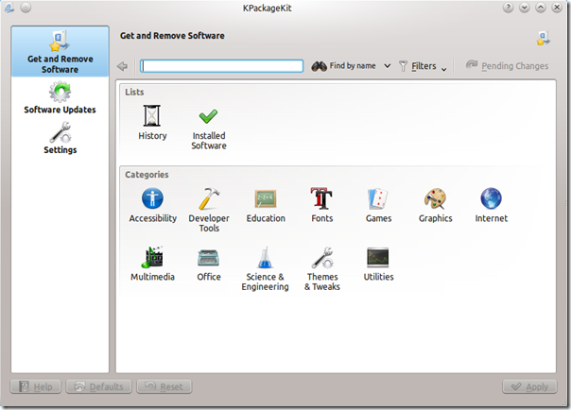Open the Office category
This screenshot has height=410, width=571.
209,260
